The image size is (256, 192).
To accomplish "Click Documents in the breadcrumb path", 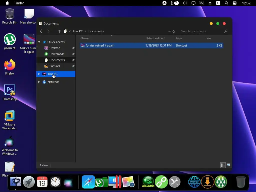I will pos(96,31).
